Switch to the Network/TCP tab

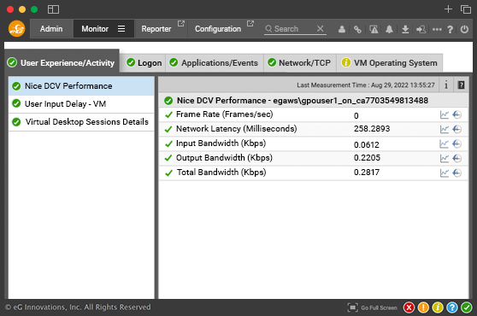coord(300,63)
